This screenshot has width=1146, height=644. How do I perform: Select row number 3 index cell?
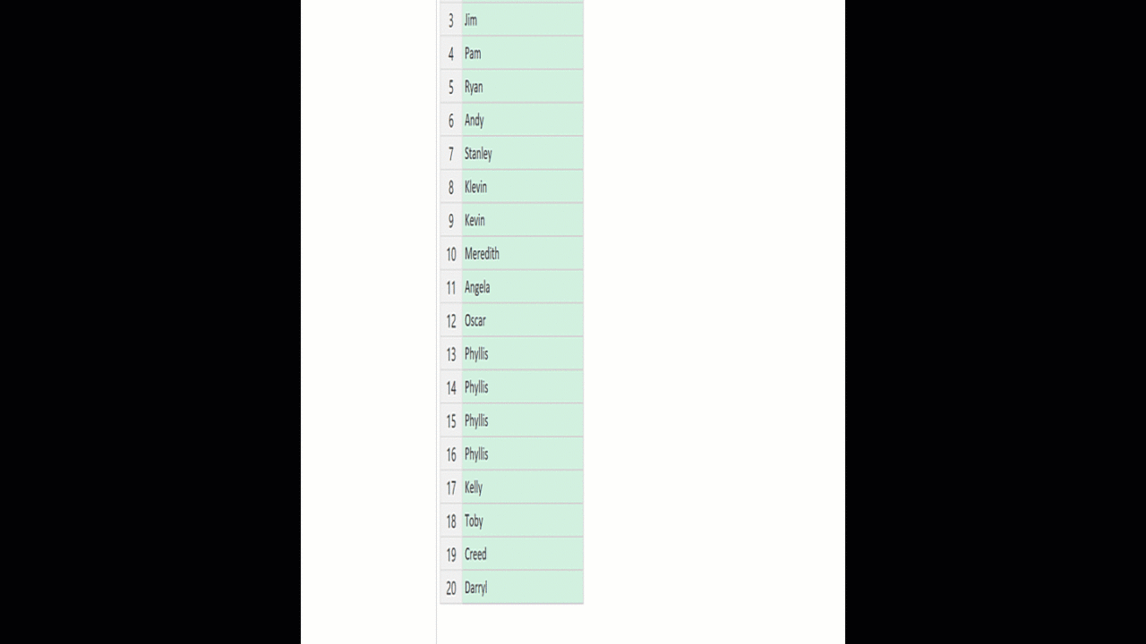click(x=451, y=20)
